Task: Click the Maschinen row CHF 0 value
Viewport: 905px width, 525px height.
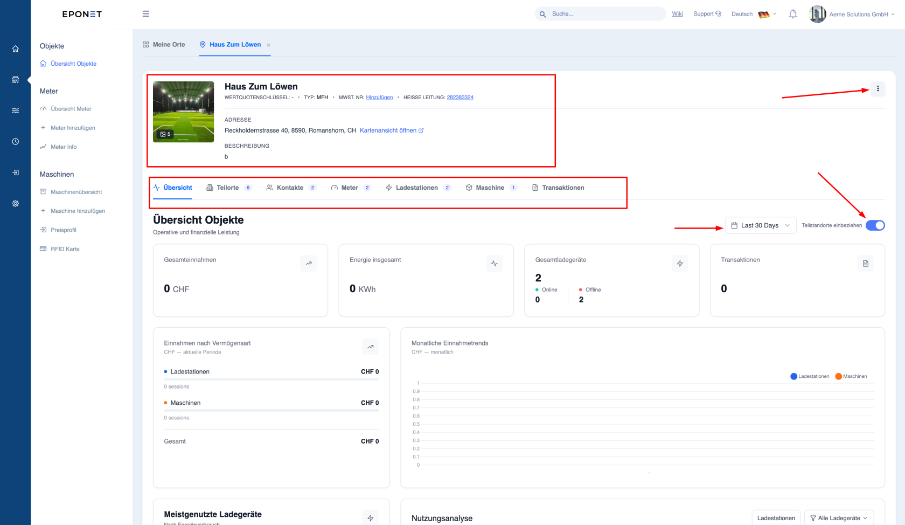Action: [370, 403]
